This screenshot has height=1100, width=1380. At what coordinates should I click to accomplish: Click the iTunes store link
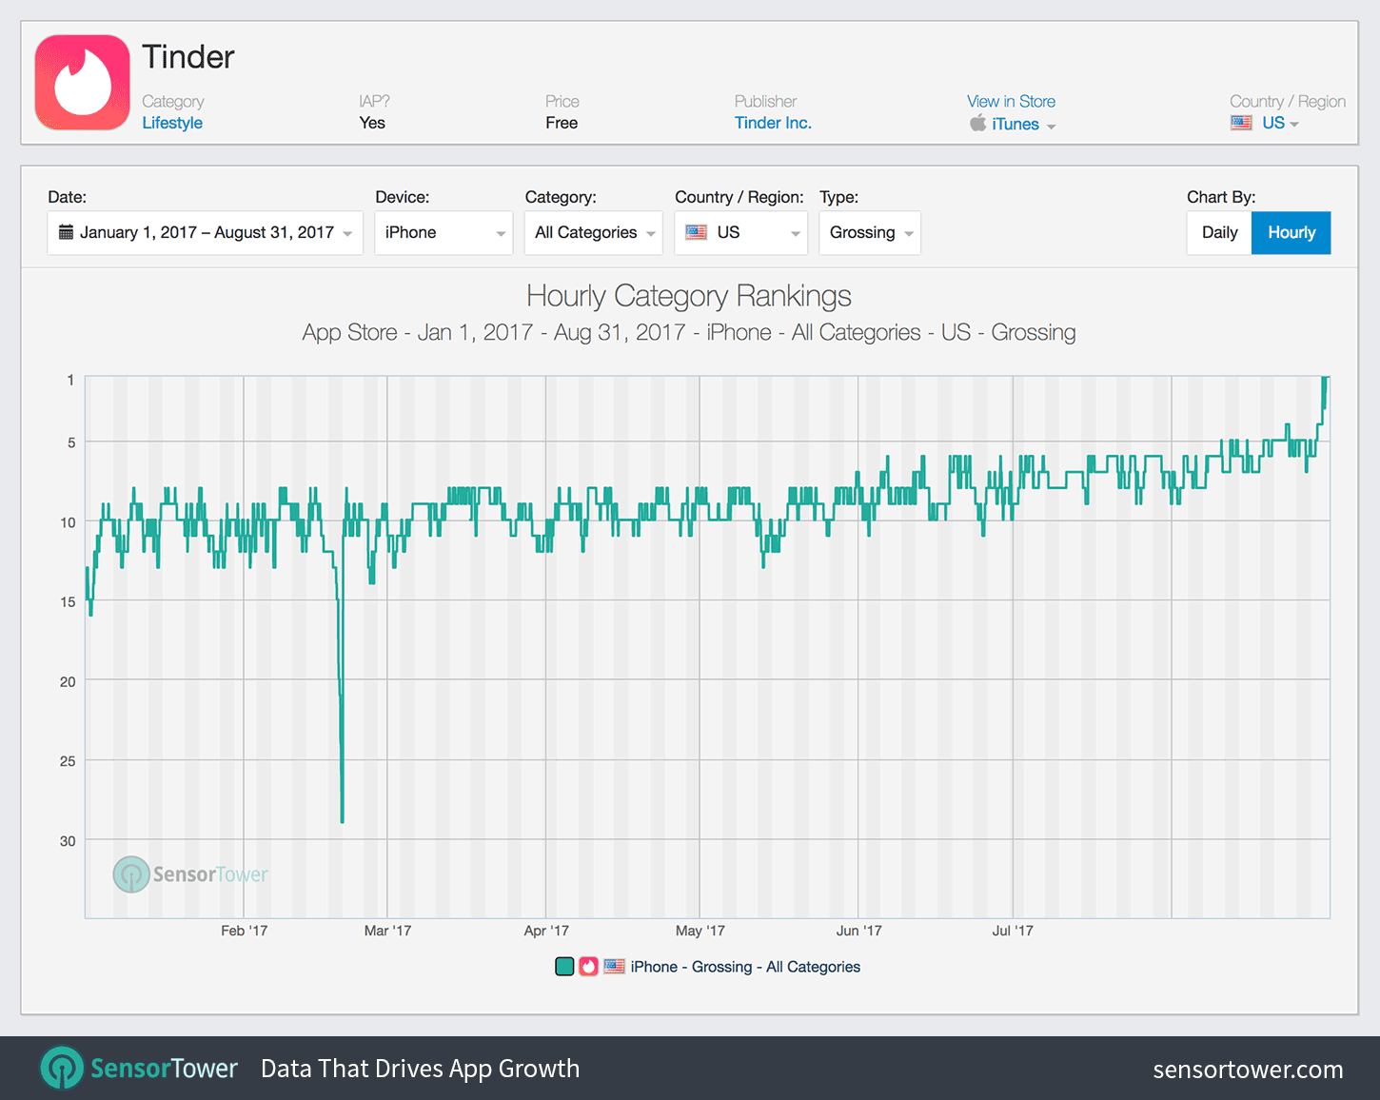pyautogui.click(x=1015, y=124)
